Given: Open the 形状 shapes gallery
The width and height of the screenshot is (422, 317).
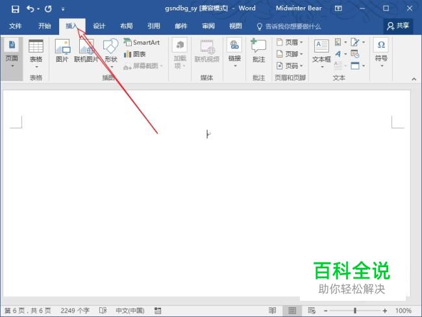Looking at the screenshot, I should pos(111,54).
